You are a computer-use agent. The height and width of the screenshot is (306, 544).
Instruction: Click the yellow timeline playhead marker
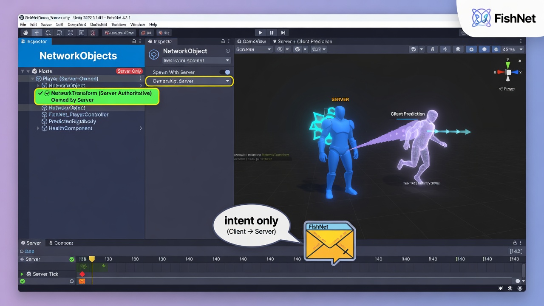(x=92, y=259)
